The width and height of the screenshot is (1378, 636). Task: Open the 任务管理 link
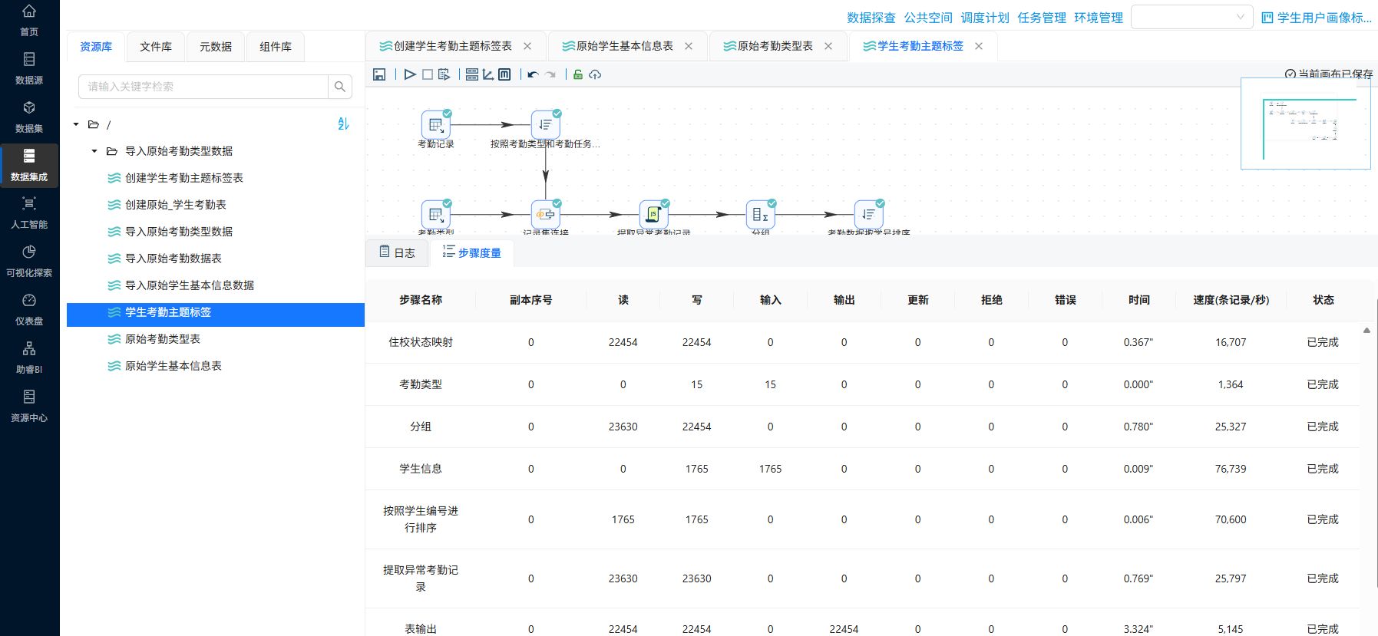[x=1042, y=18]
